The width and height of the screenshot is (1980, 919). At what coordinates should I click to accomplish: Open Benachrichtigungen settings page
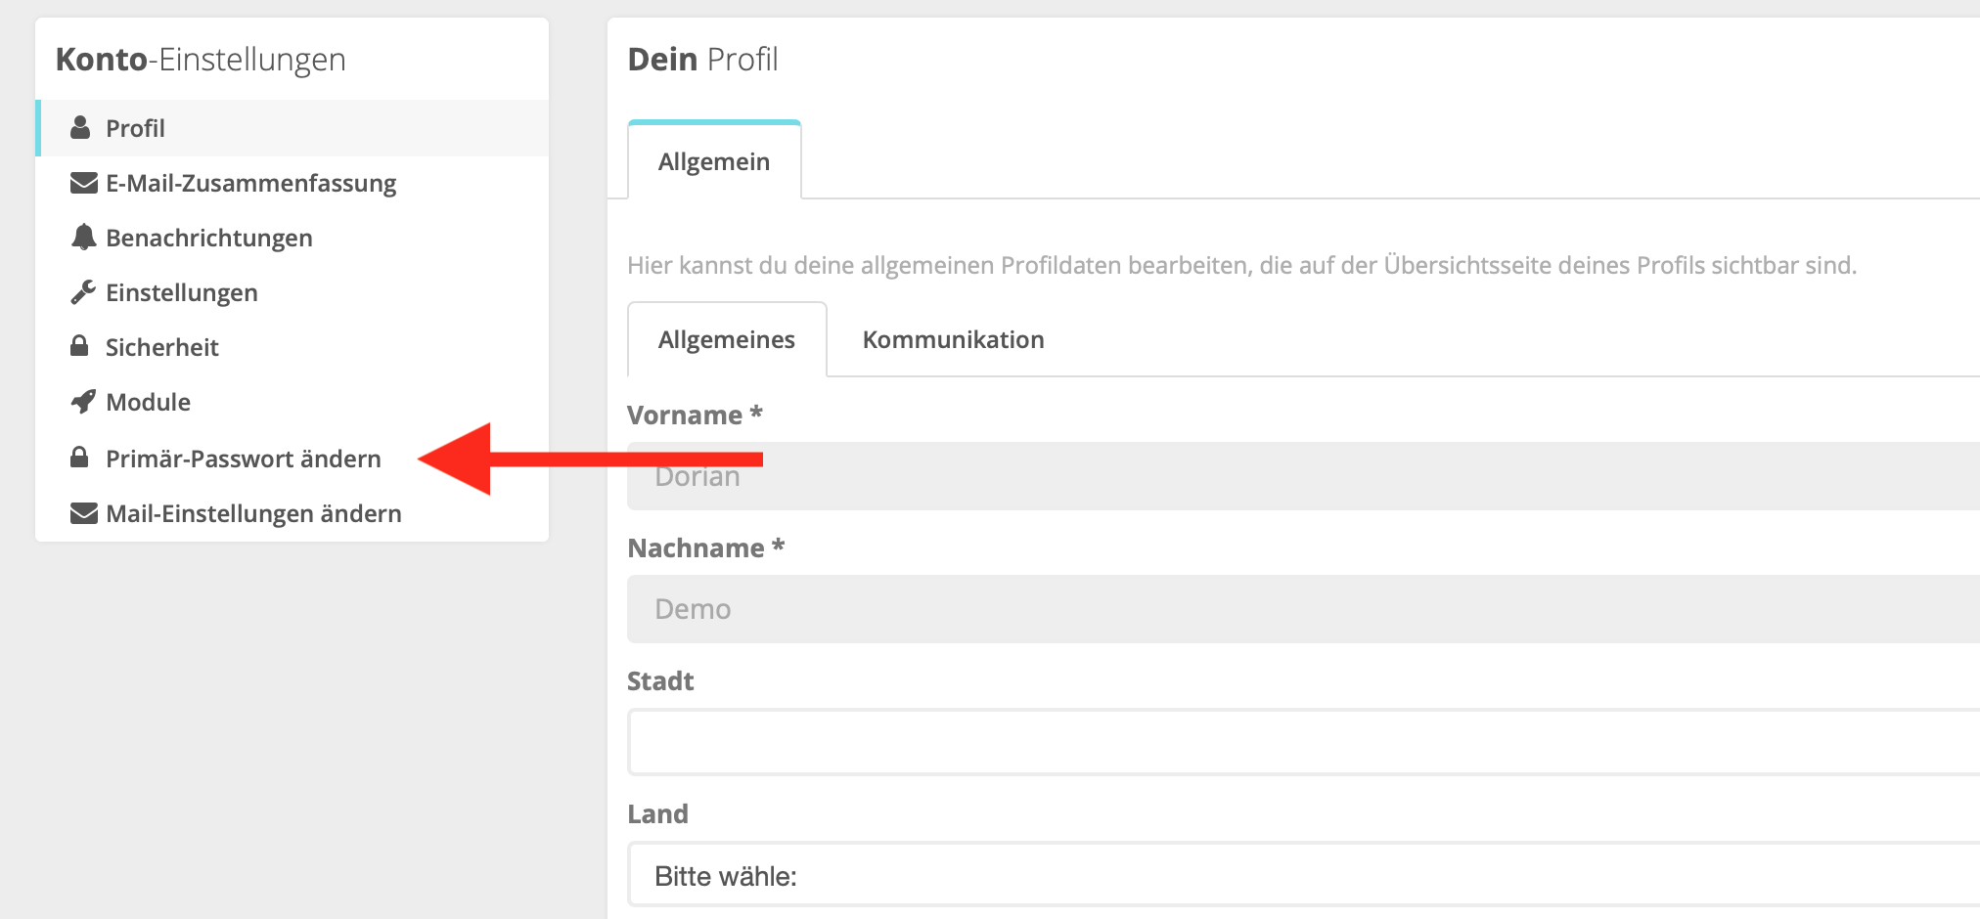point(208,238)
